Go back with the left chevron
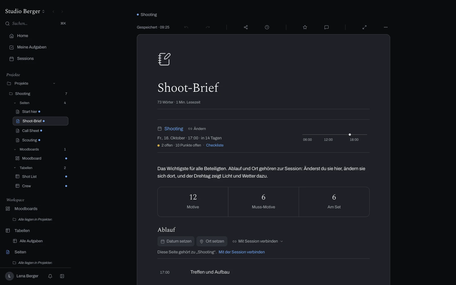 pyautogui.click(x=53, y=12)
